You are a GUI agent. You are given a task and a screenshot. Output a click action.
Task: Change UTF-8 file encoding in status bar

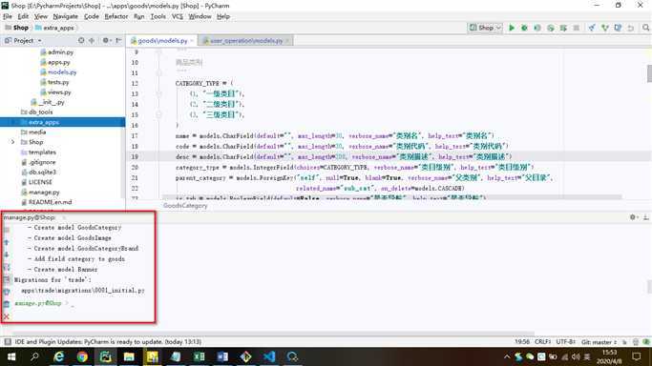(x=565, y=342)
